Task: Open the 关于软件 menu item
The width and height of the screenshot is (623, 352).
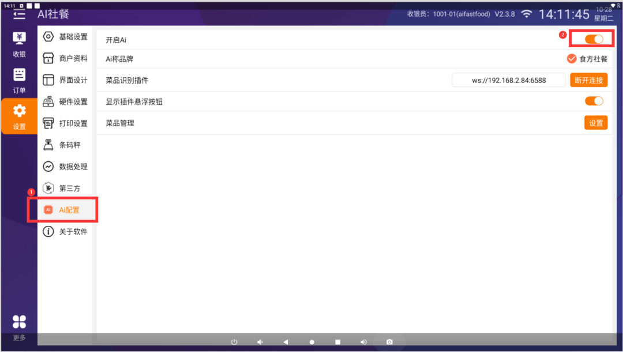Action: [66, 232]
